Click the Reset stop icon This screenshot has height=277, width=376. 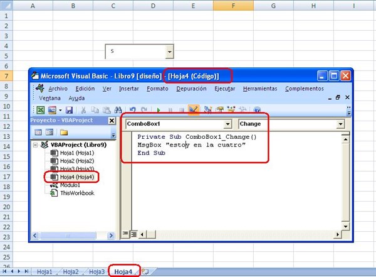click(182, 111)
